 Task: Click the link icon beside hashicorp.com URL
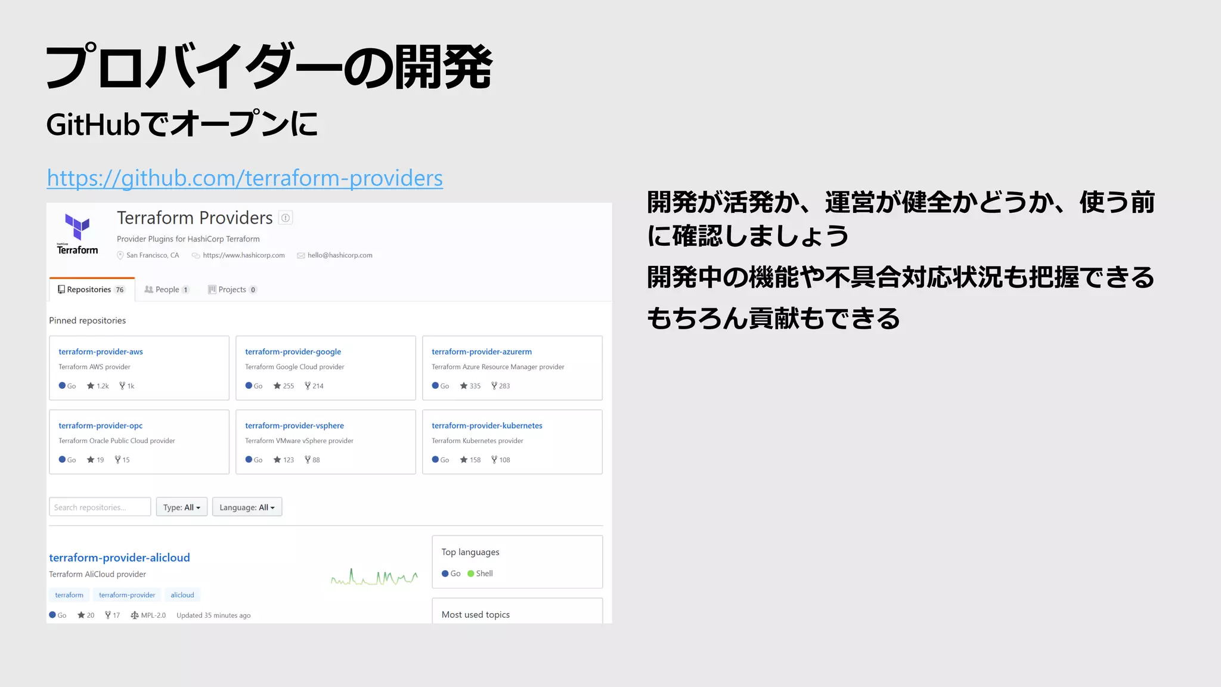click(x=196, y=255)
